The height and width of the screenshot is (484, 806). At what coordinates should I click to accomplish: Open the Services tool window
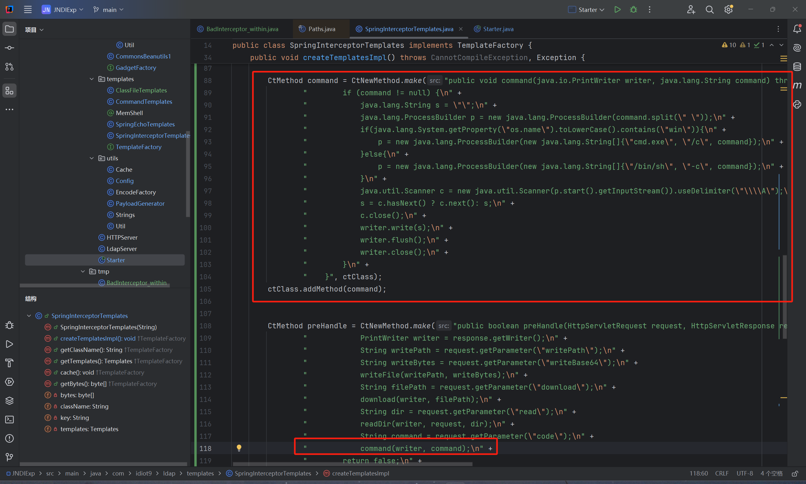click(x=9, y=381)
